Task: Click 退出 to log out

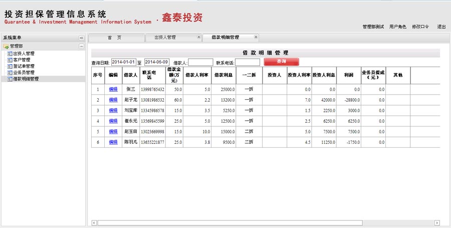Action: (441, 27)
